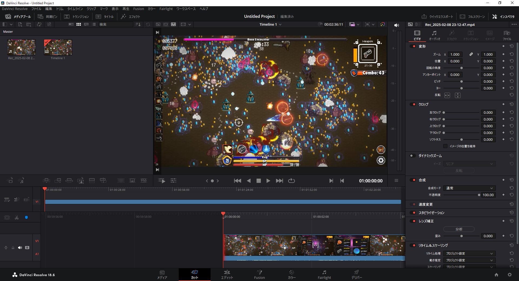Jump to the last frame
This screenshot has height=281, width=519.
(280, 181)
